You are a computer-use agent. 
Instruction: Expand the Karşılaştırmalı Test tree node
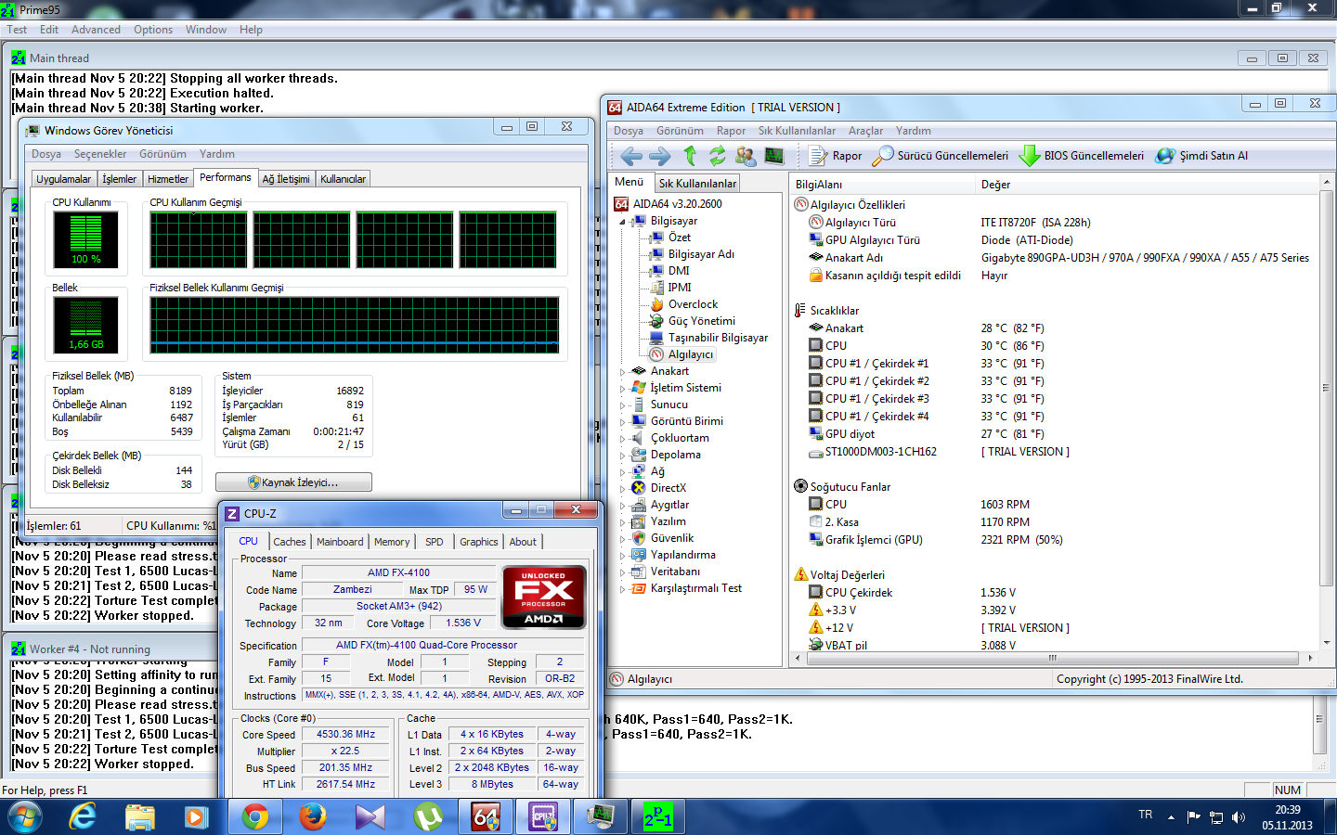coord(623,588)
